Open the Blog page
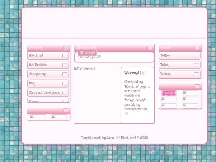 (48, 84)
